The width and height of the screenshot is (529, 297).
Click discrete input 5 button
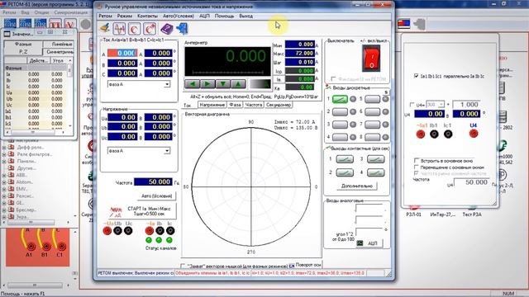point(373,99)
